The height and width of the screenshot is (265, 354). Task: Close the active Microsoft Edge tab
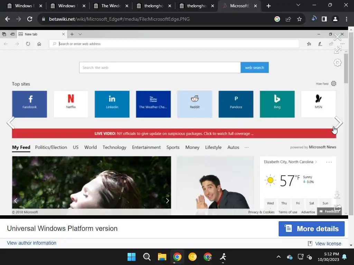[x=255, y=6]
